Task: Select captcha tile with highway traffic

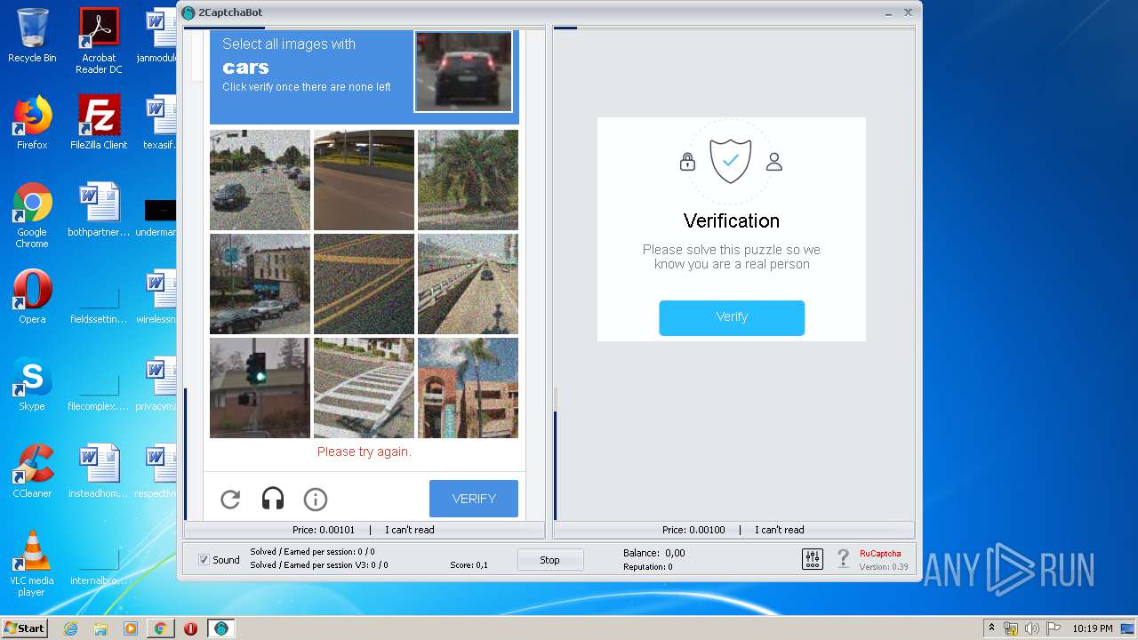Action: point(468,284)
